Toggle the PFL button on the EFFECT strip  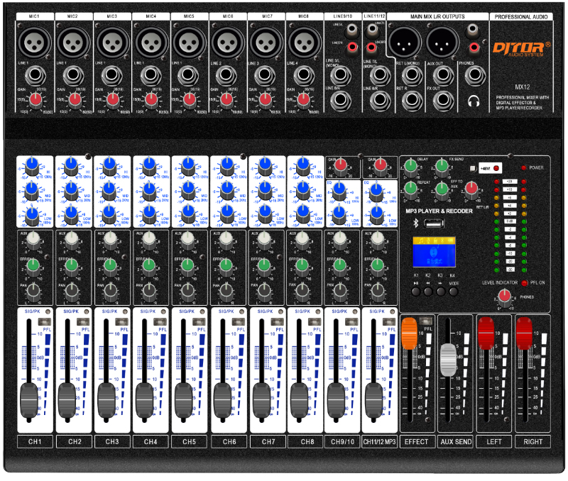[425, 321]
